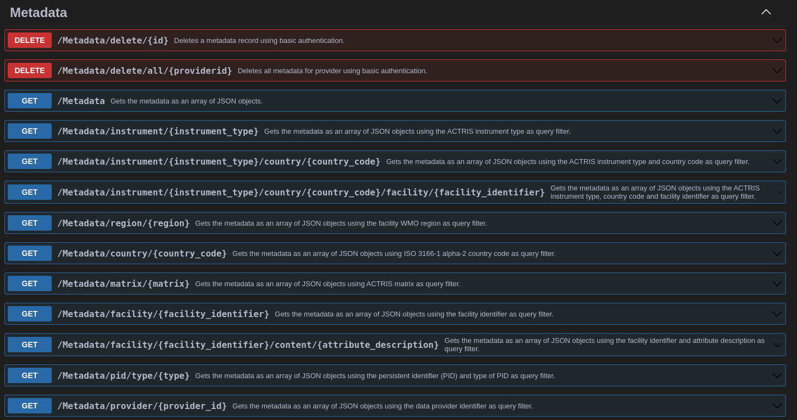This screenshot has height=420, width=797.
Task: Expand chevron for /Metadata/delete/{id} endpoint
Action: (777, 41)
